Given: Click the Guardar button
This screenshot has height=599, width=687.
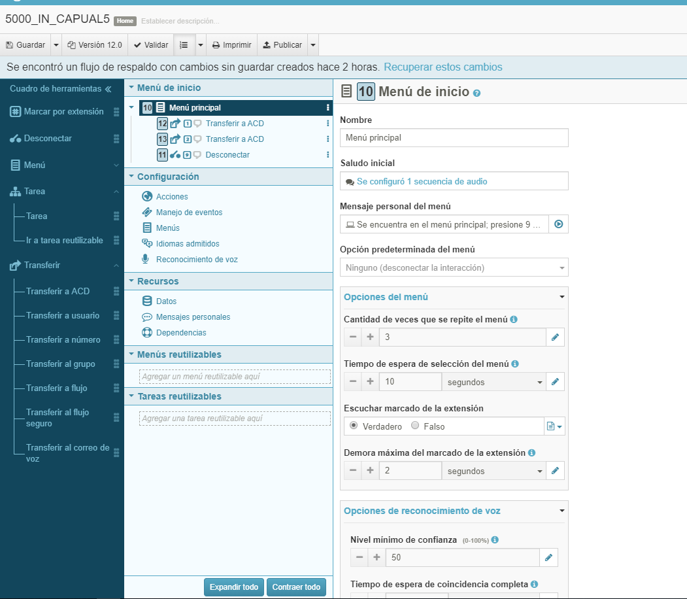Looking at the screenshot, I should [x=25, y=45].
